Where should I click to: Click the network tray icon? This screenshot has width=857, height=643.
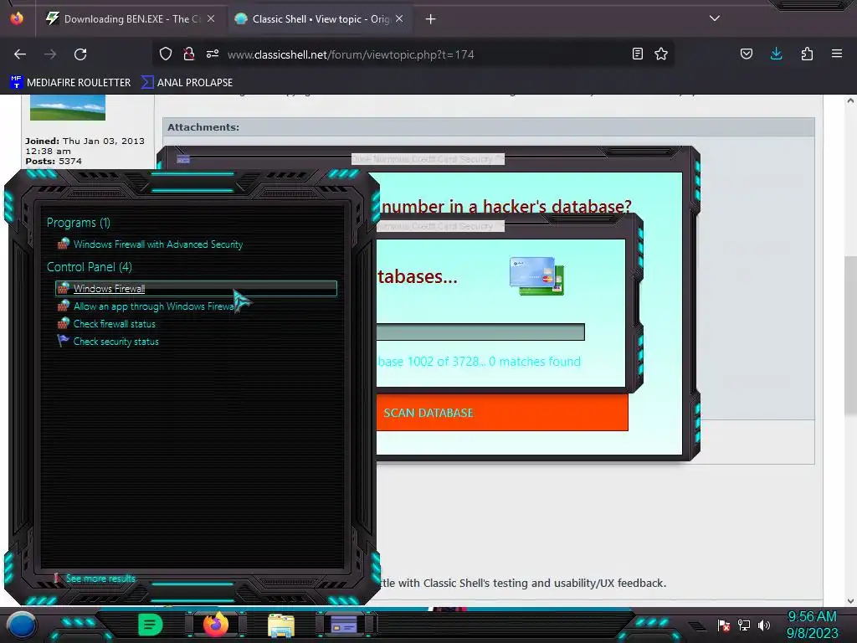tap(744, 625)
